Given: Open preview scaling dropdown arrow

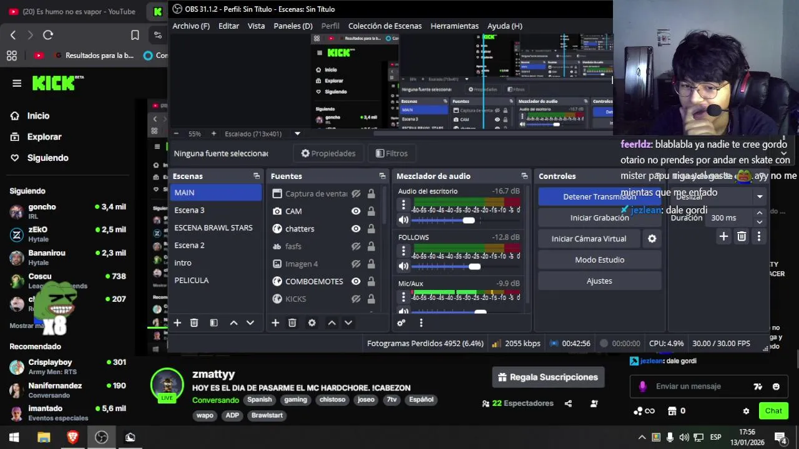Looking at the screenshot, I should coord(297,133).
